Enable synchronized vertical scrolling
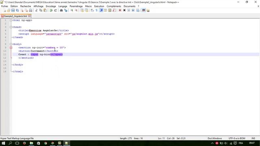This screenshot has width=260, height=146. (x=82, y=11)
